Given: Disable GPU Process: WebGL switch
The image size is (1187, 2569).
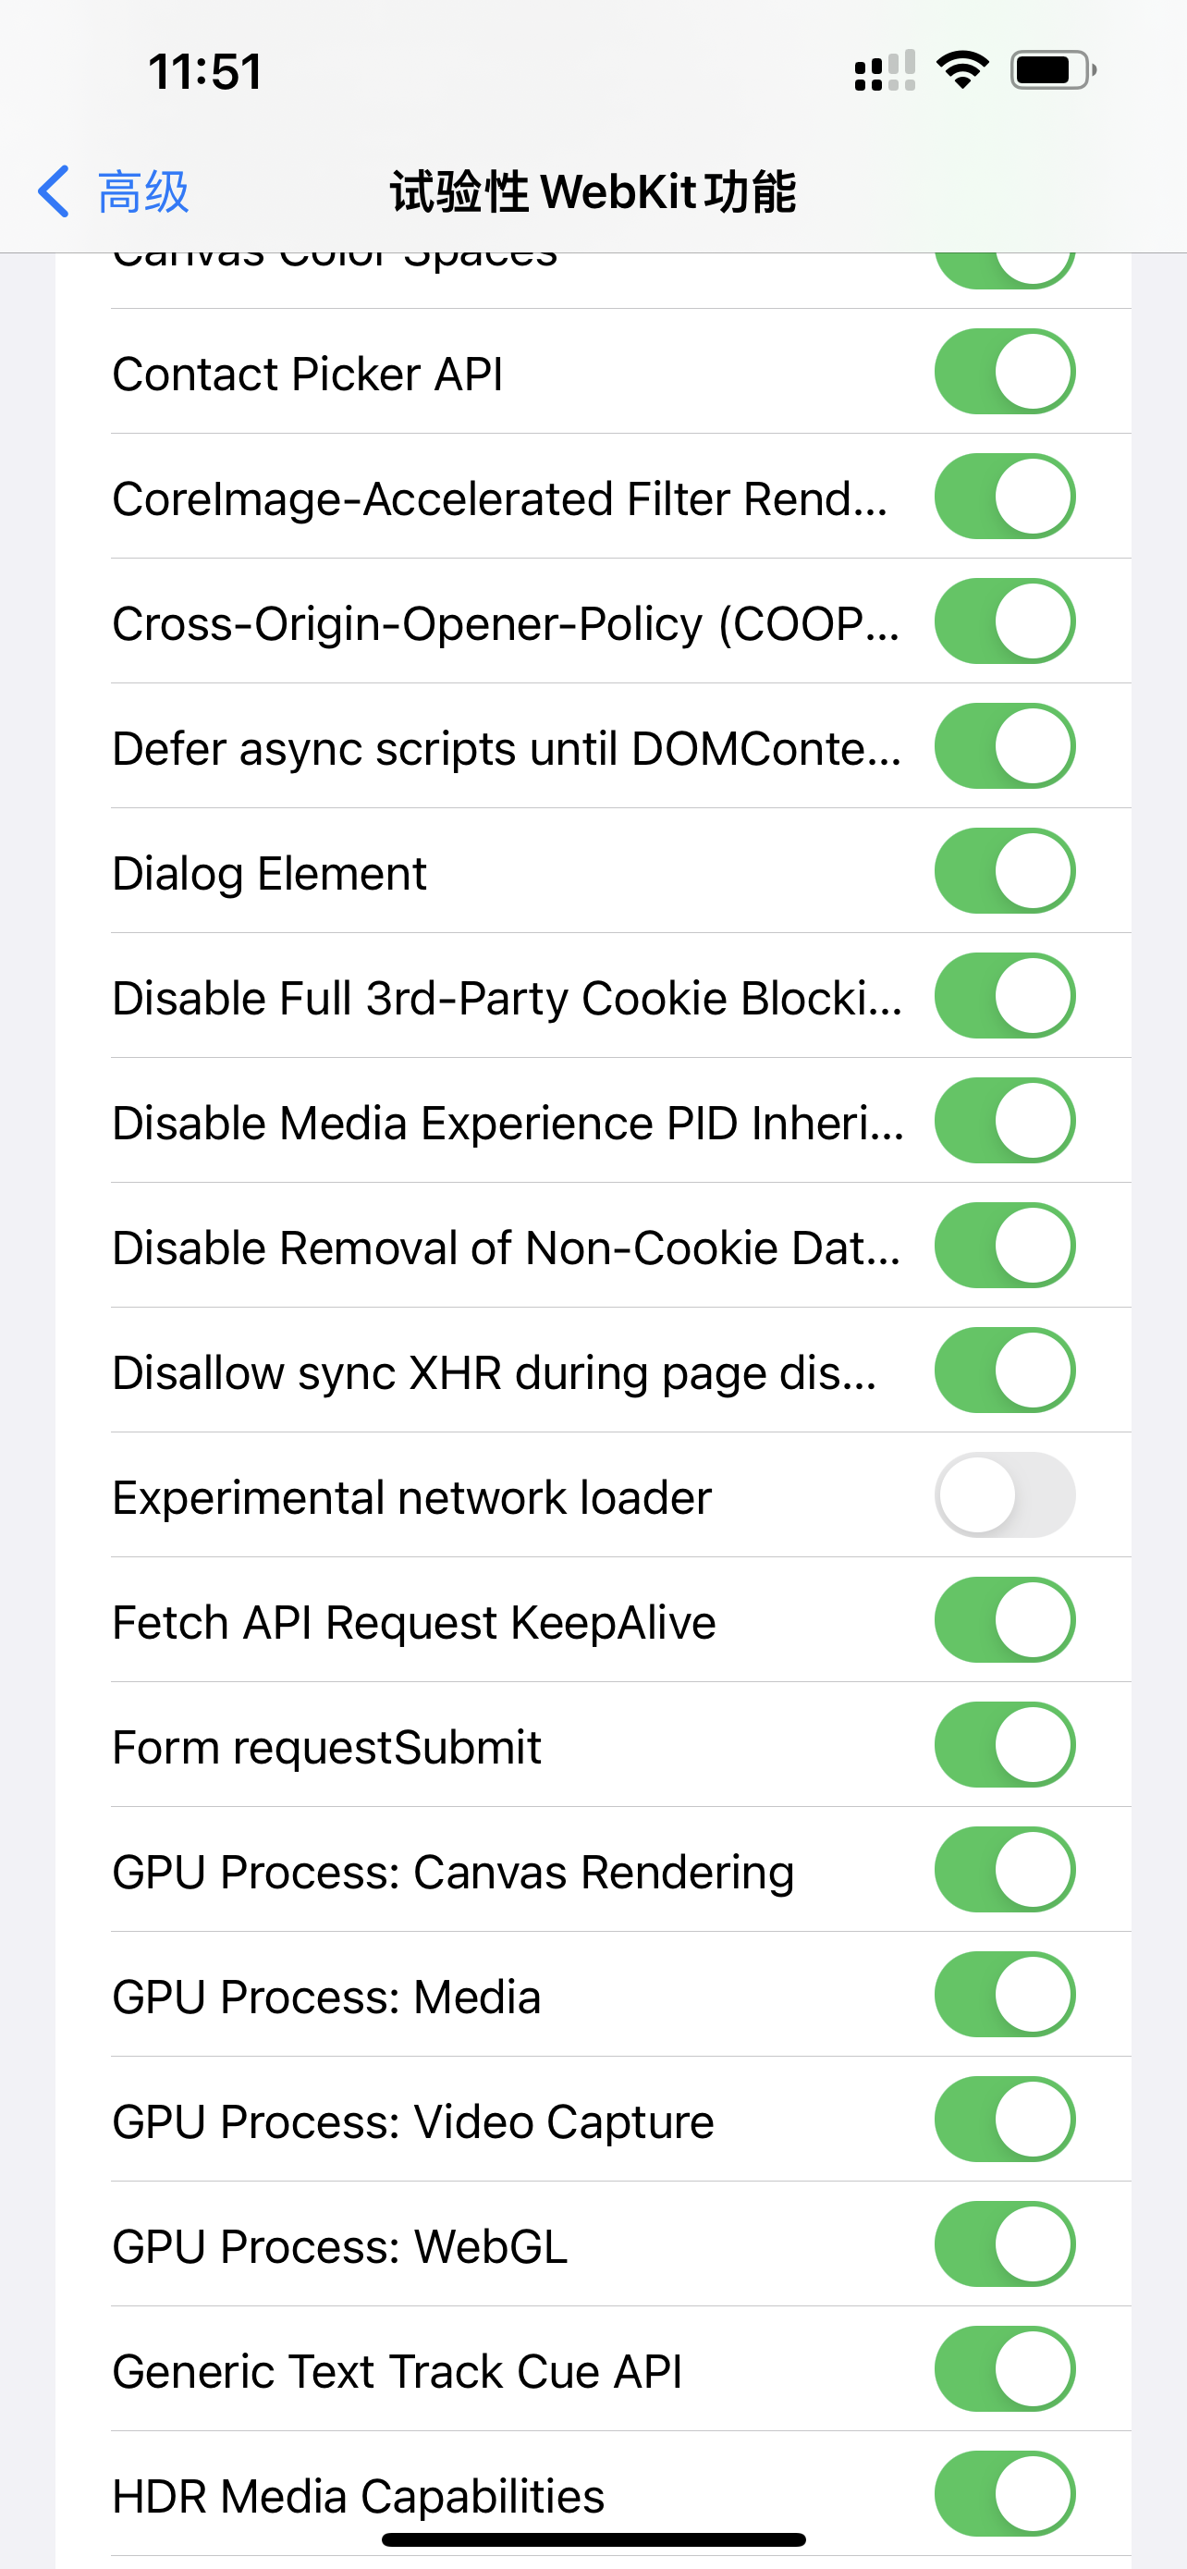Looking at the screenshot, I should pyautogui.click(x=1005, y=2243).
